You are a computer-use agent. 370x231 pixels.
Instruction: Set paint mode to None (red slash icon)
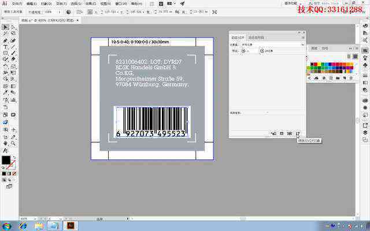pyautogui.click(x=14, y=174)
